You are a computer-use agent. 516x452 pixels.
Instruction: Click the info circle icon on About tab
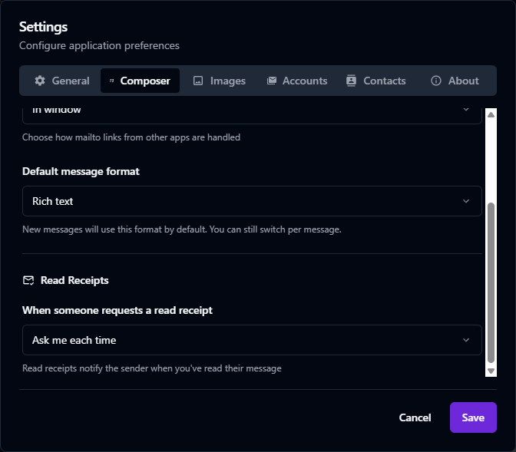coord(436,81)
